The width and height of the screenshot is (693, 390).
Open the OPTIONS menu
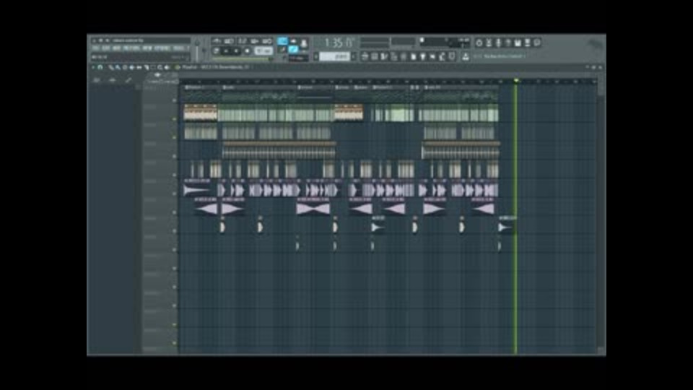[162, 48]
